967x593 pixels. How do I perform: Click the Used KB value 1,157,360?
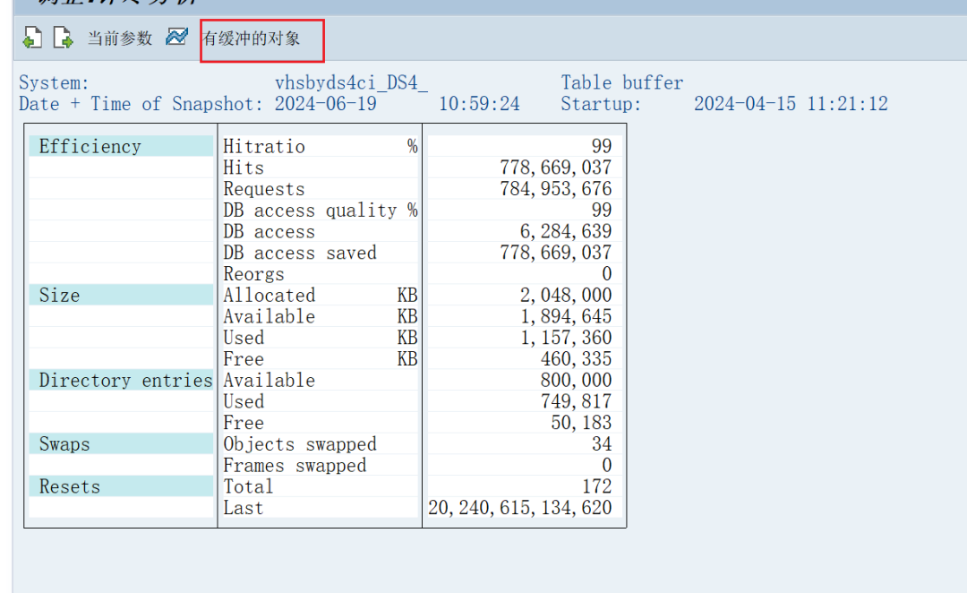click(566, 338)
